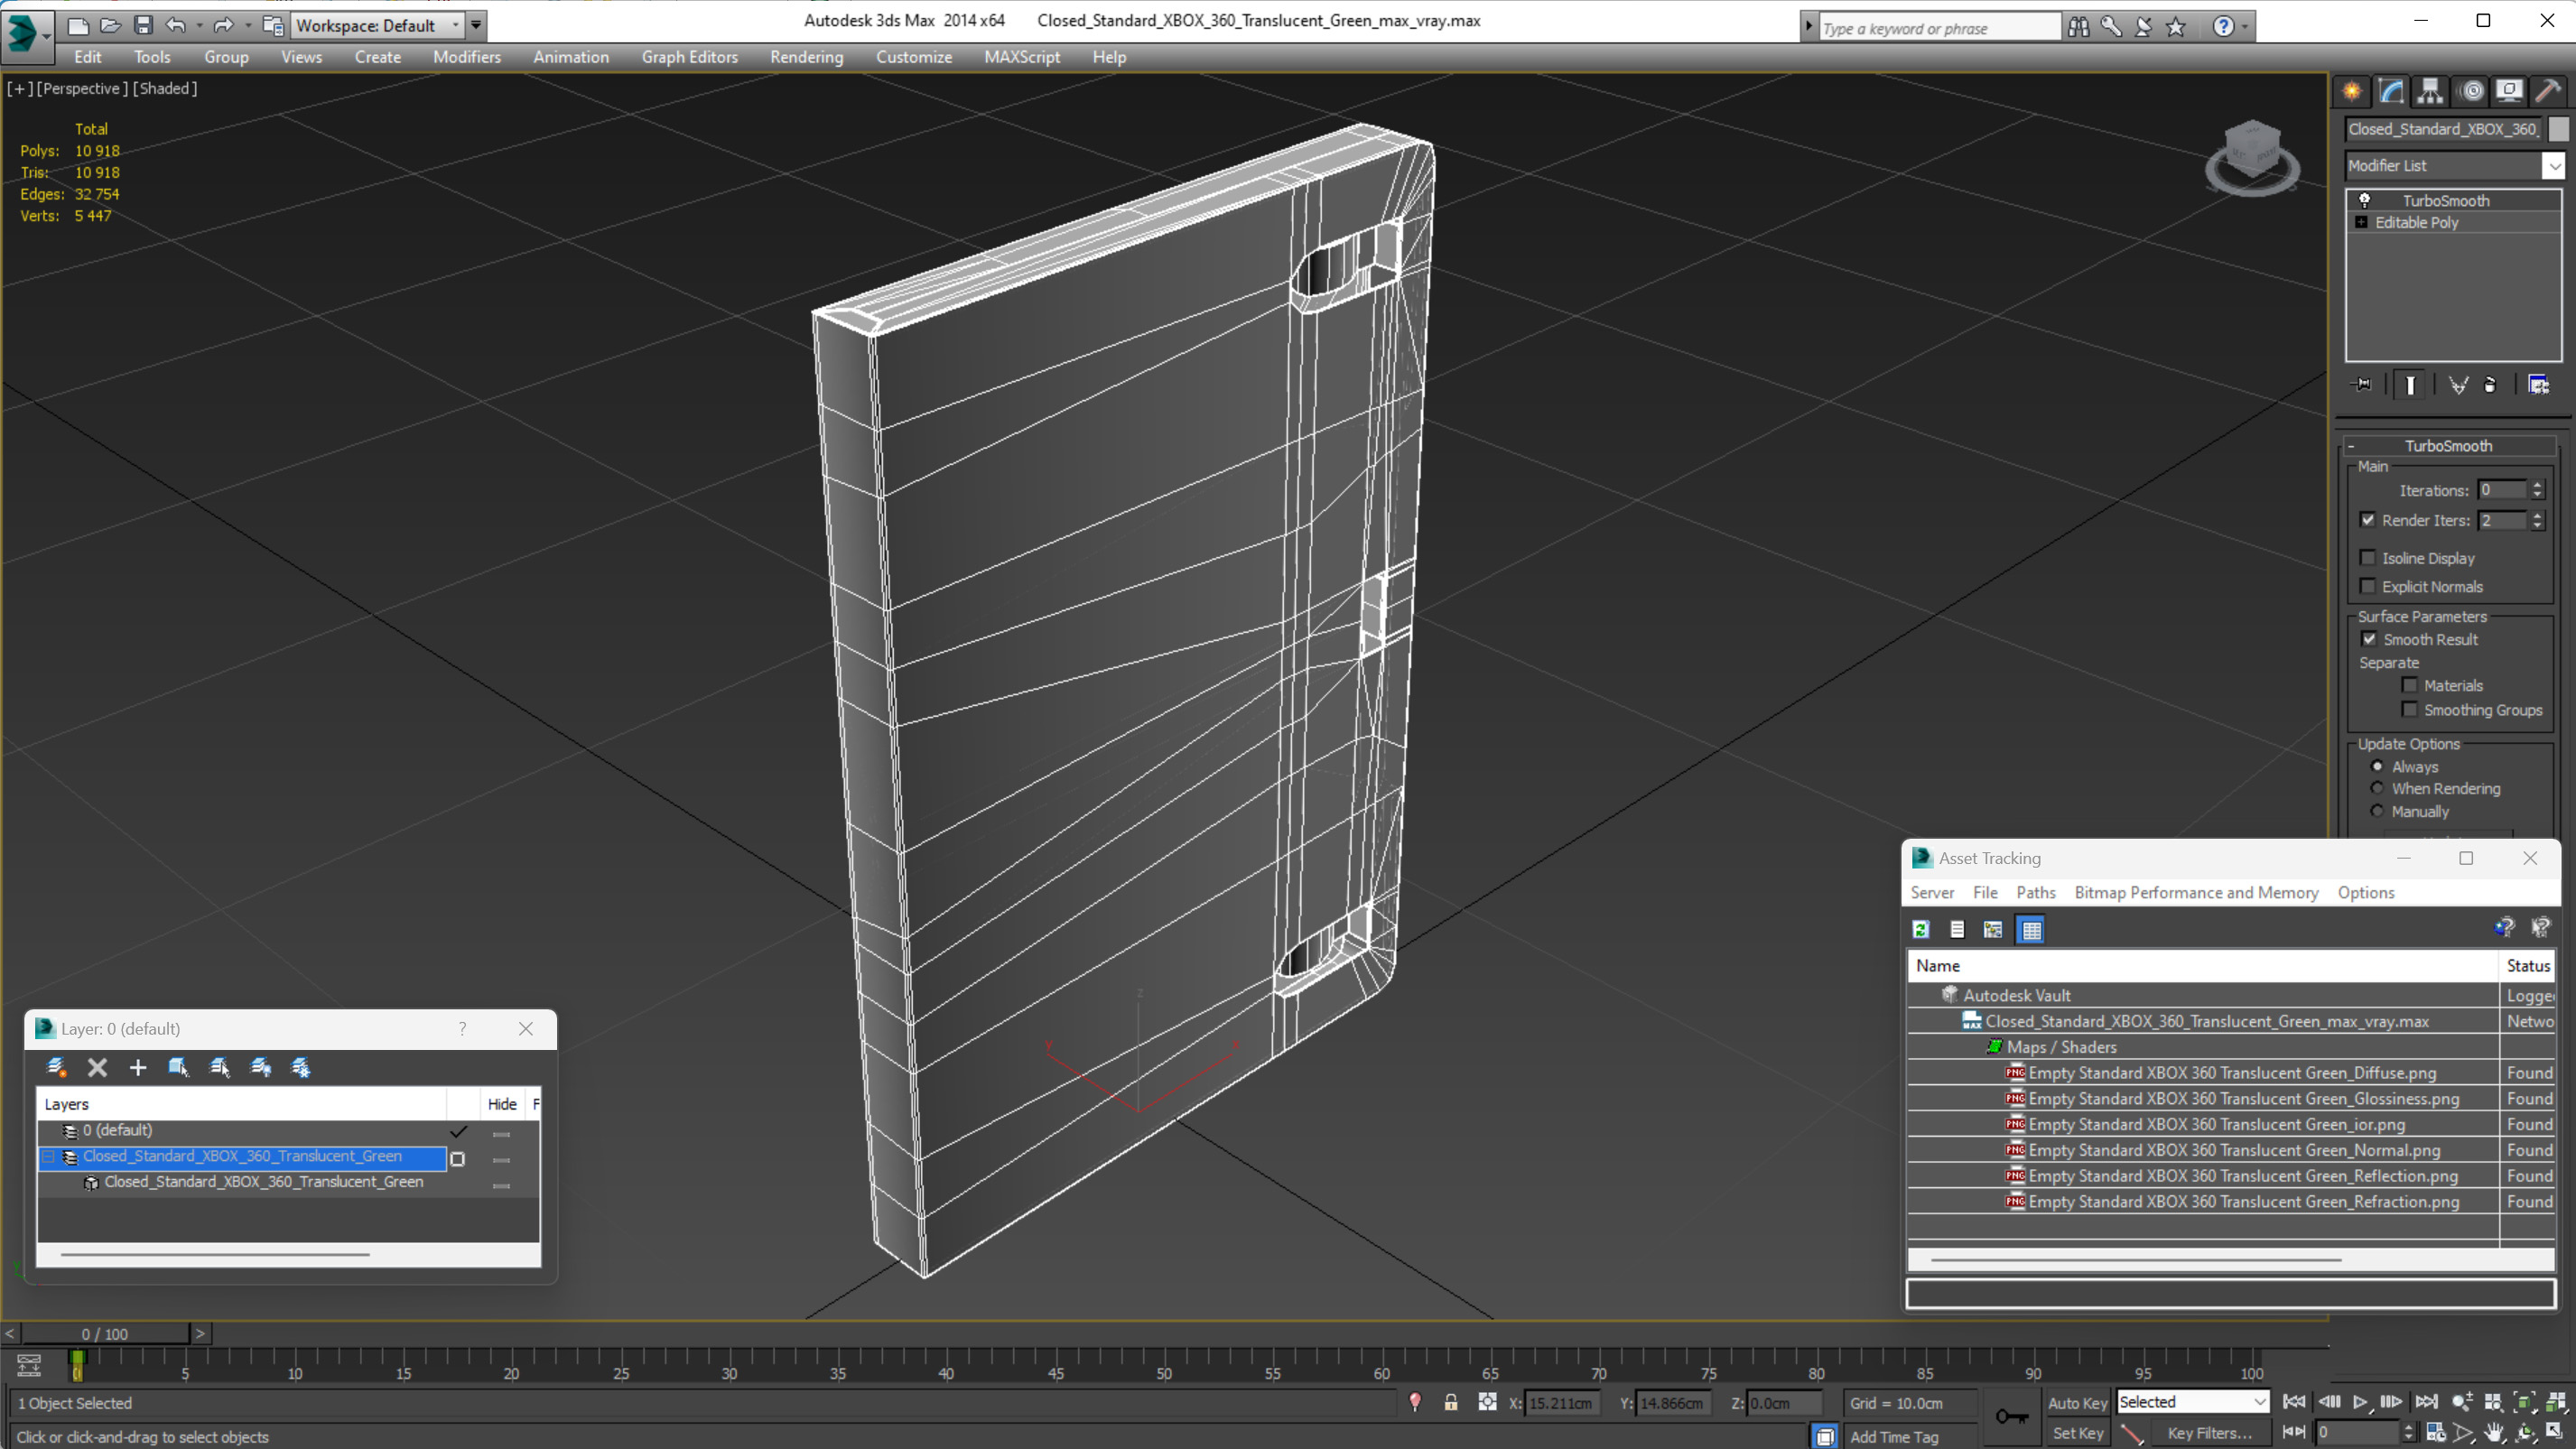This screenshot has height=1449, width=2576.
Task: Click the Undo arrow icon
Action: tap(176, 25)
